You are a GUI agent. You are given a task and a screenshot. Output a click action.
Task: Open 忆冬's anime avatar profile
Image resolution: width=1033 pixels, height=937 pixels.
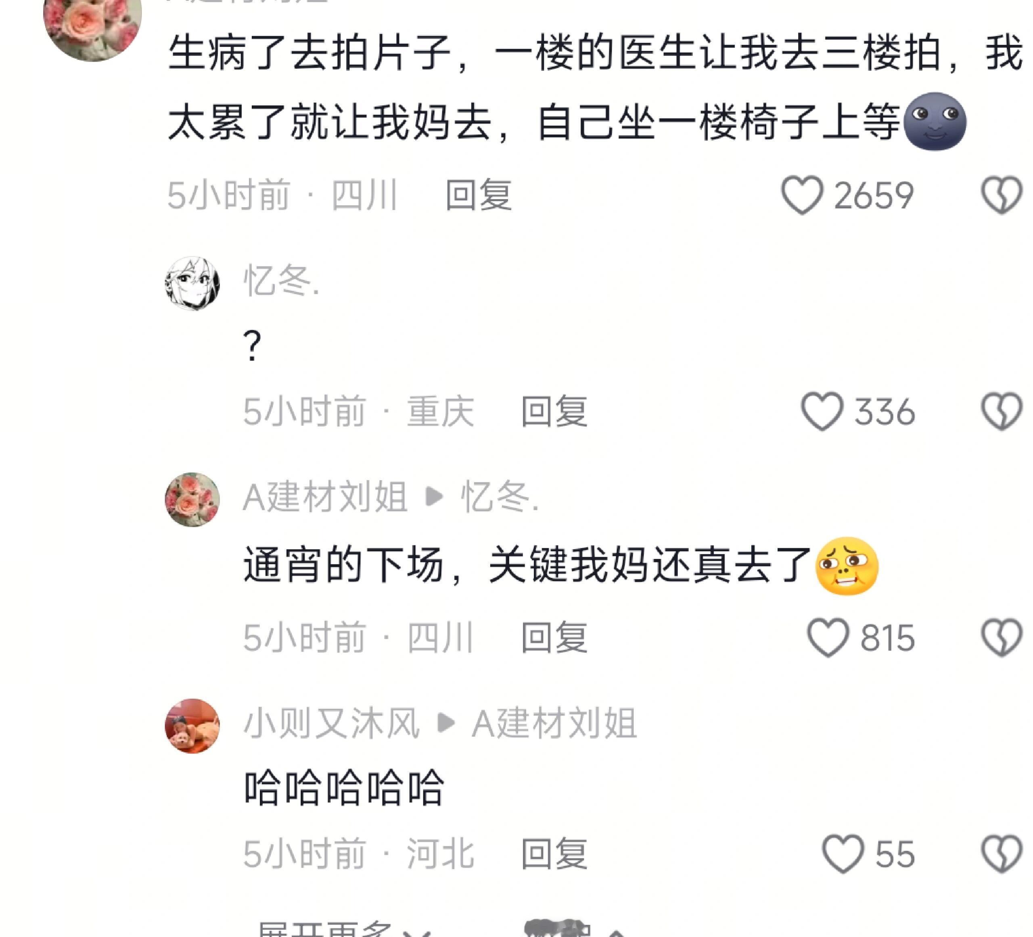coord(192,283)
